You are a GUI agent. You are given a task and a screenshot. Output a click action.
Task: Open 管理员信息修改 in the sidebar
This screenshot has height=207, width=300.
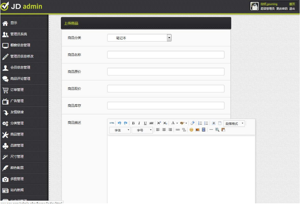click(24, 56)
